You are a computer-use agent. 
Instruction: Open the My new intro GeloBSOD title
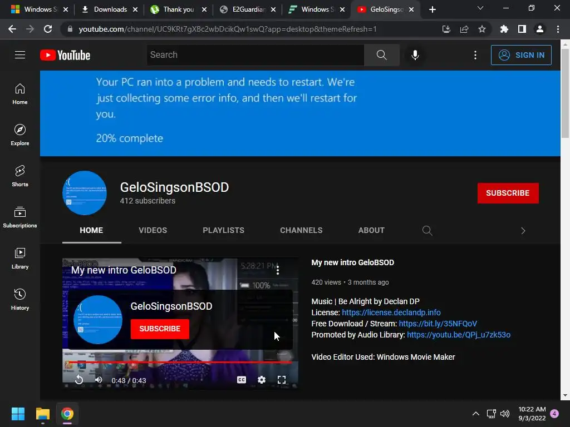pyautogui.click(x=352, y=262)
